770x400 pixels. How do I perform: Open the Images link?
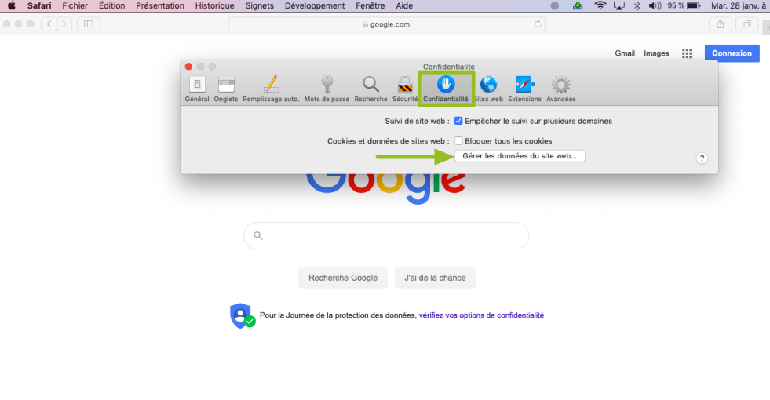pyautogui.click(x=656, y=53)
